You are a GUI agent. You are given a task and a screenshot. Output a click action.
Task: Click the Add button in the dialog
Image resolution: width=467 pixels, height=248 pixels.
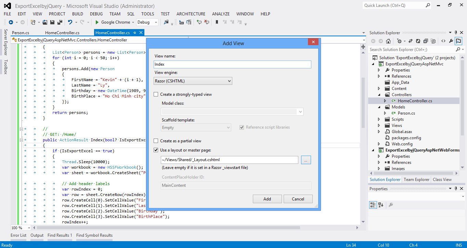267,199
